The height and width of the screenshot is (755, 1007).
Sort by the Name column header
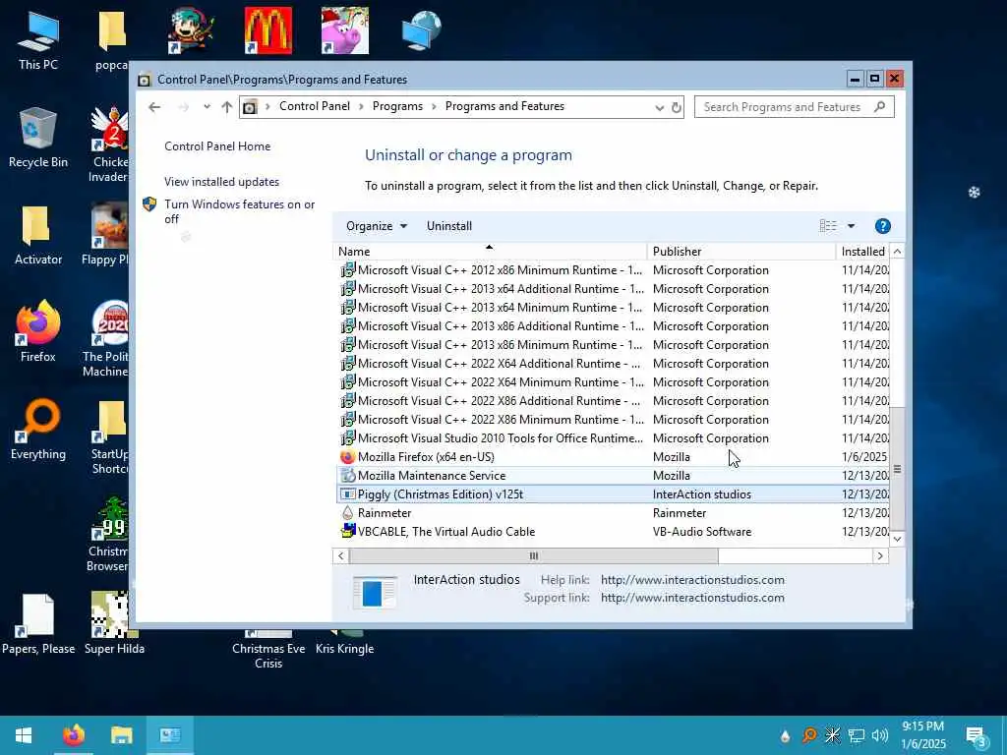point(490,252)
